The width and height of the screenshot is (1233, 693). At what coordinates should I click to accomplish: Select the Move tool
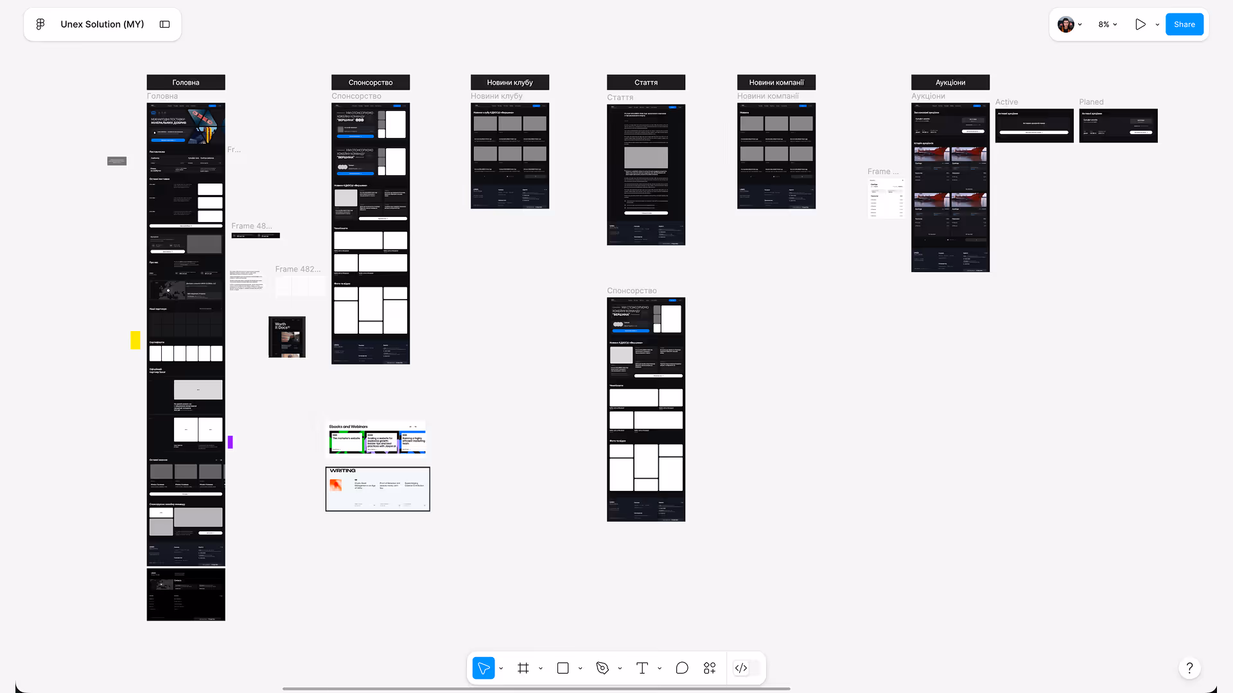pos(484,668)
